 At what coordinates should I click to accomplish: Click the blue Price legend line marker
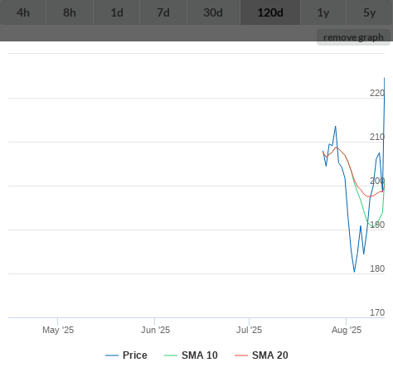click(x=112, y=355)
